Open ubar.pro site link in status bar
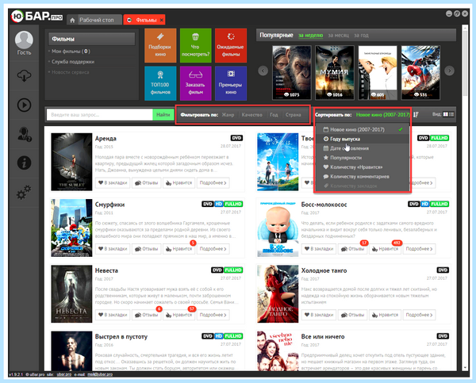This screenshot has width=476, height=383. click(x=63, y=374)
